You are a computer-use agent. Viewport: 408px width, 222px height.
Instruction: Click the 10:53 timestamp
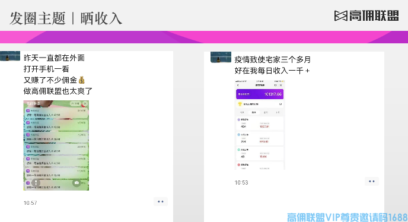(241, 183)
